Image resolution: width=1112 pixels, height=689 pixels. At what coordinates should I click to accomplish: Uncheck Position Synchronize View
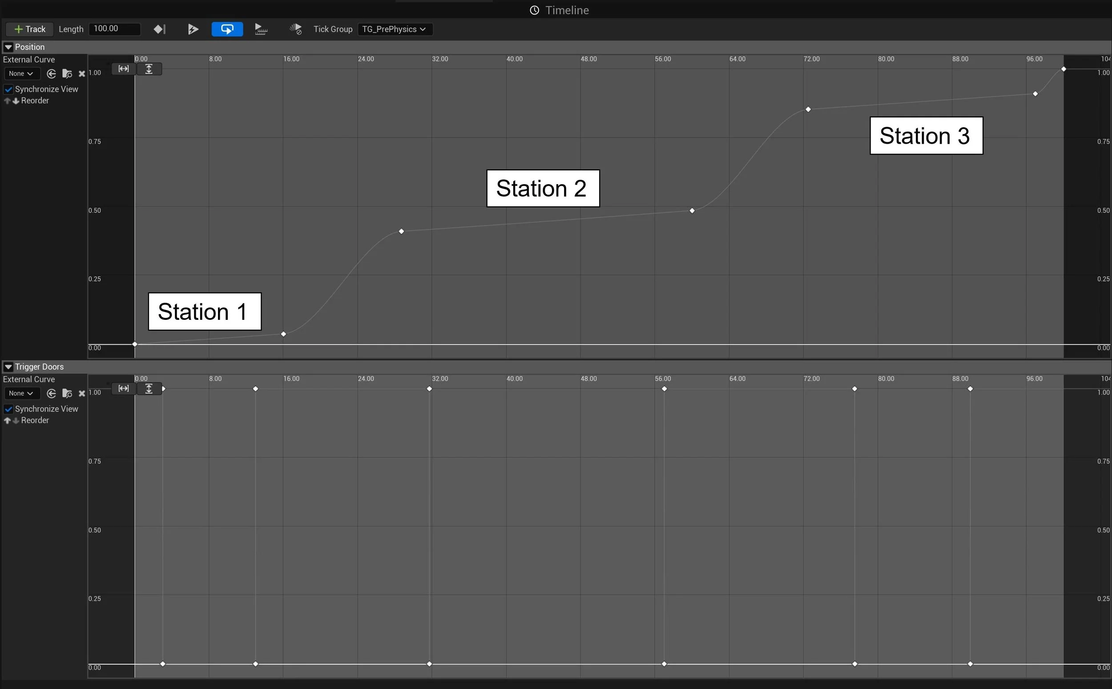tap(8, 89)
